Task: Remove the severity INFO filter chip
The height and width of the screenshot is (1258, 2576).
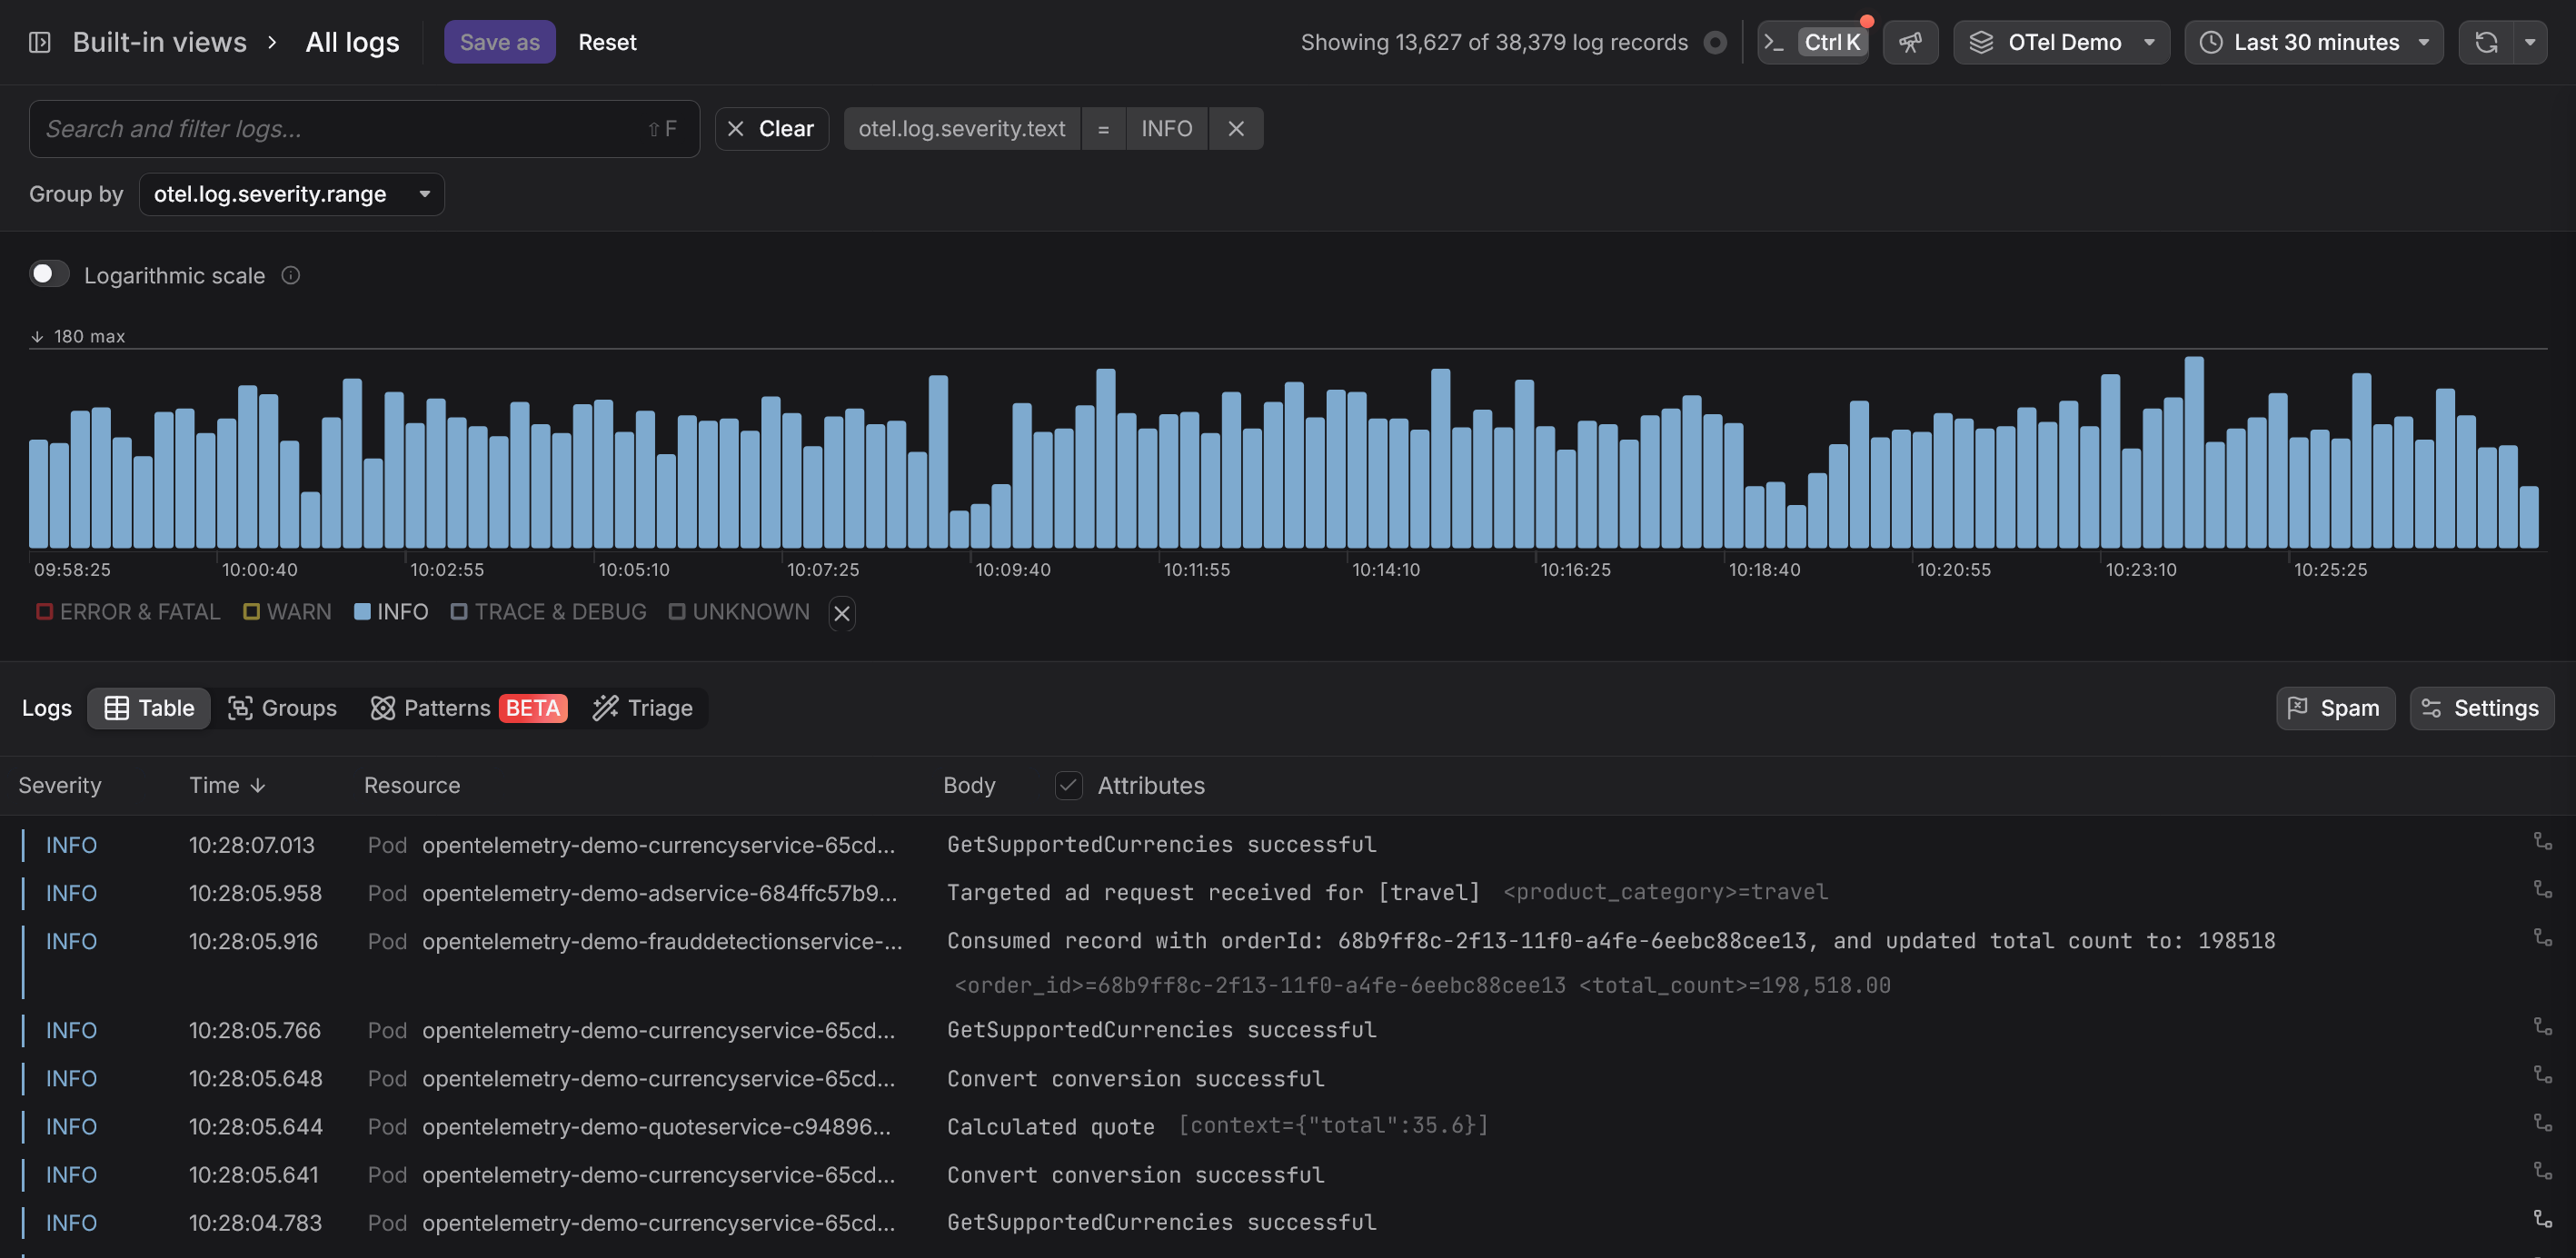Action: pyautogui.click(x=1236, y=128)
